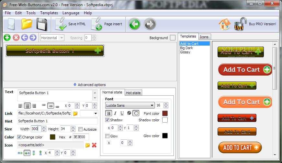
Task: Place icon below the text
Action: (40, 153)
